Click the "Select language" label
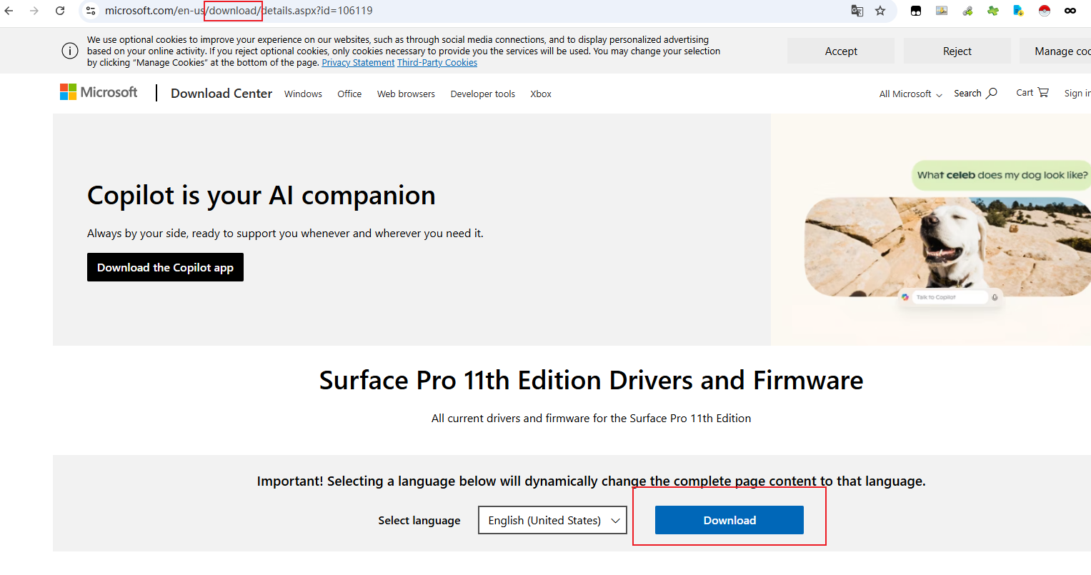This screenshot has width=1091, height=575. pyautogui.click(x=419, y=520)
